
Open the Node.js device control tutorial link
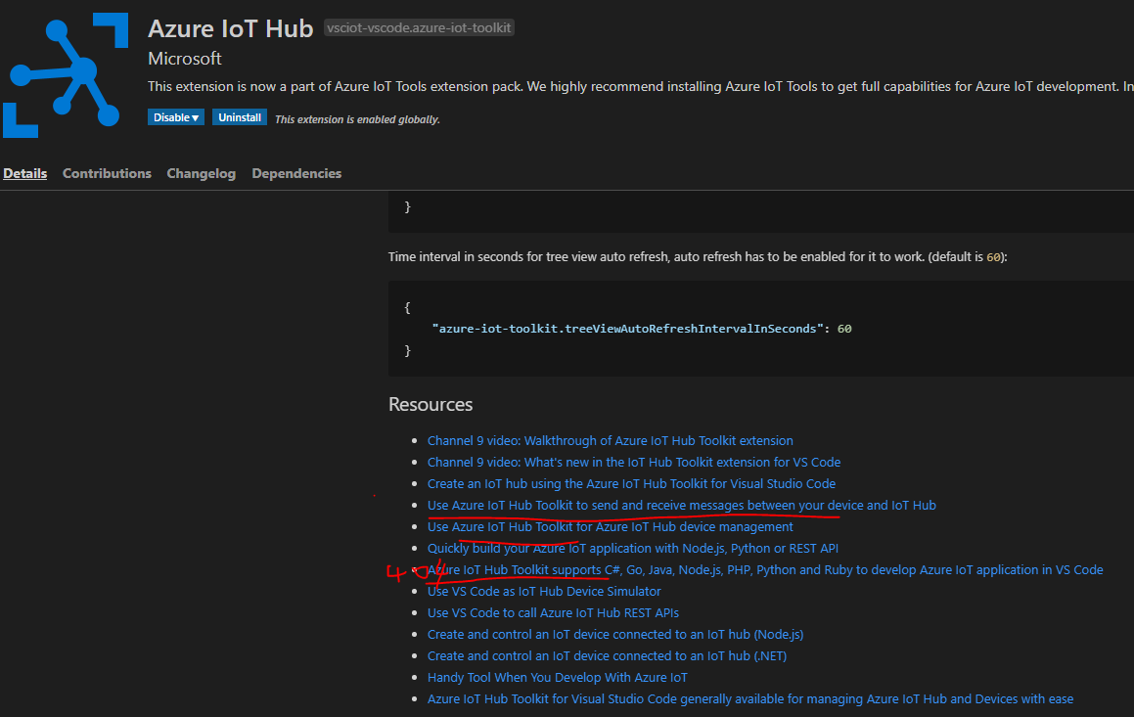pos(614,634)
